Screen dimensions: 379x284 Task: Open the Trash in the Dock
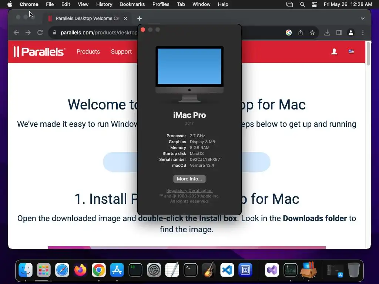click(x=353, y=270)
